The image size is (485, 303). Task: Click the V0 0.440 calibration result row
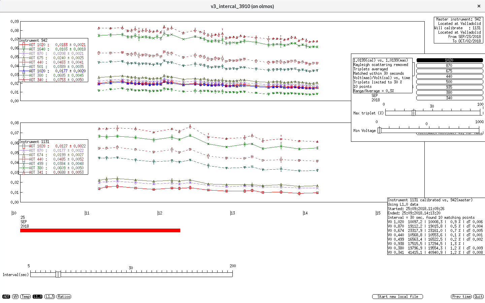click(x=435, y=235)
